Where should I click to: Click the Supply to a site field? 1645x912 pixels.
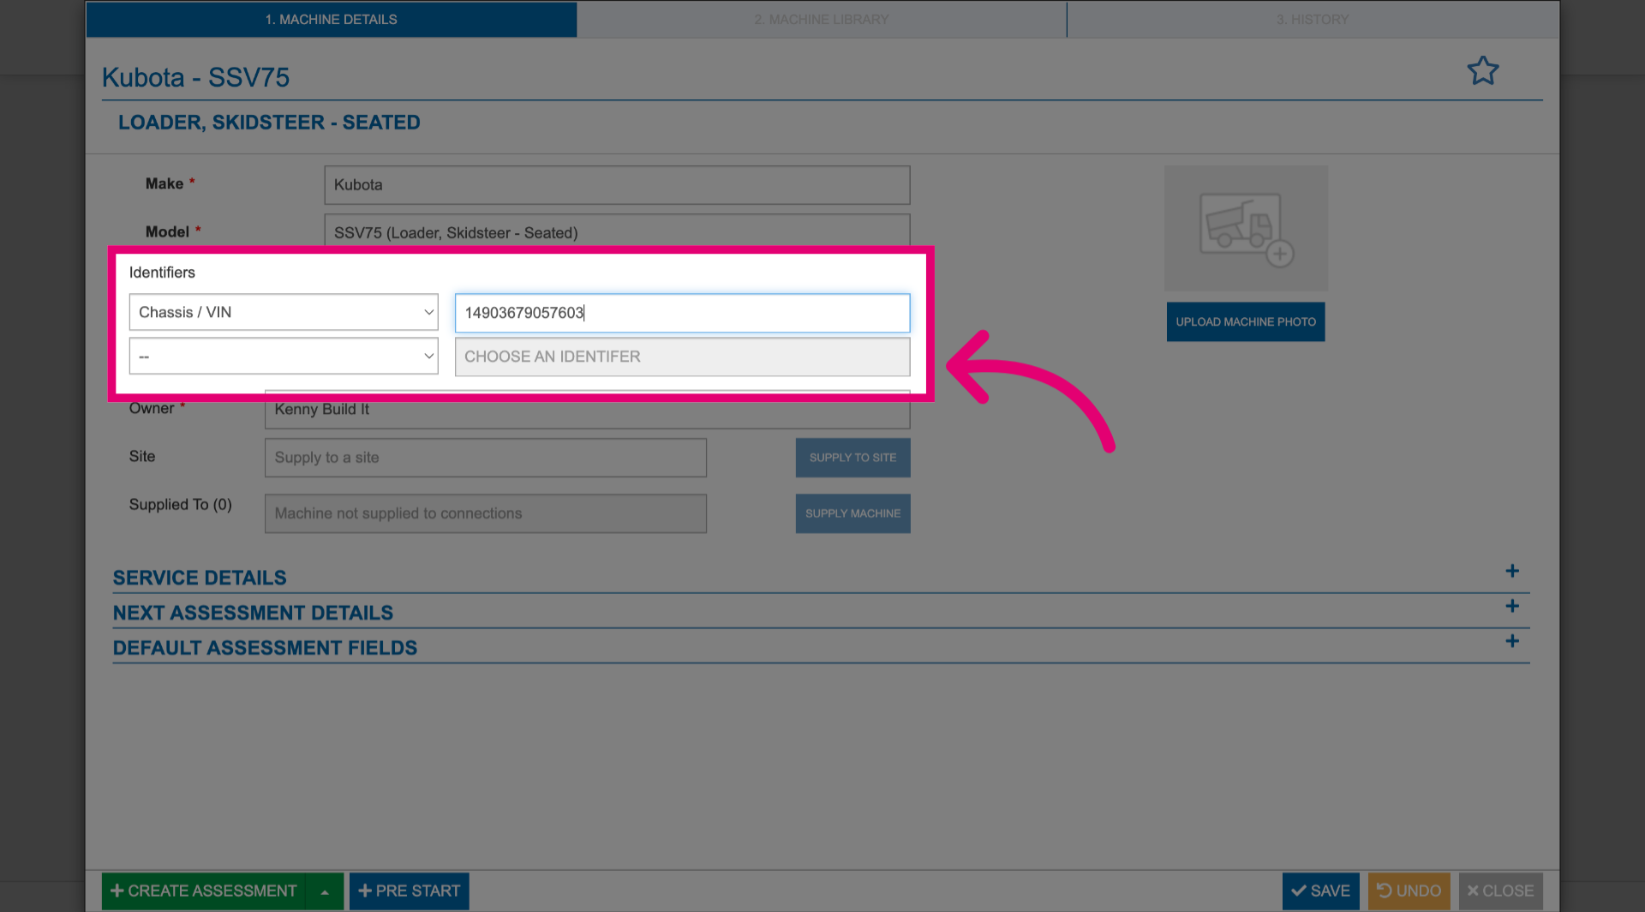point(486,458)
